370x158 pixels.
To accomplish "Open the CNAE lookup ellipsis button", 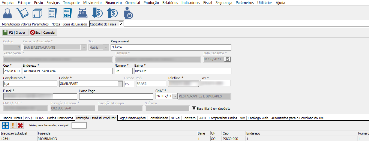I will tap(175, 96).
